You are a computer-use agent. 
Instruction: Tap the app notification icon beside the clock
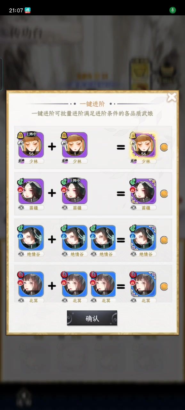pos(28,10)
